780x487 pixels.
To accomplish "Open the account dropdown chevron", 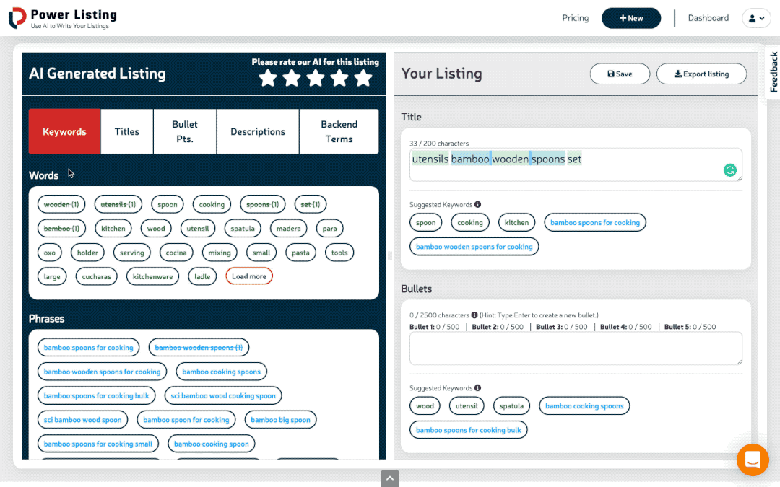I will pos(763,18).
